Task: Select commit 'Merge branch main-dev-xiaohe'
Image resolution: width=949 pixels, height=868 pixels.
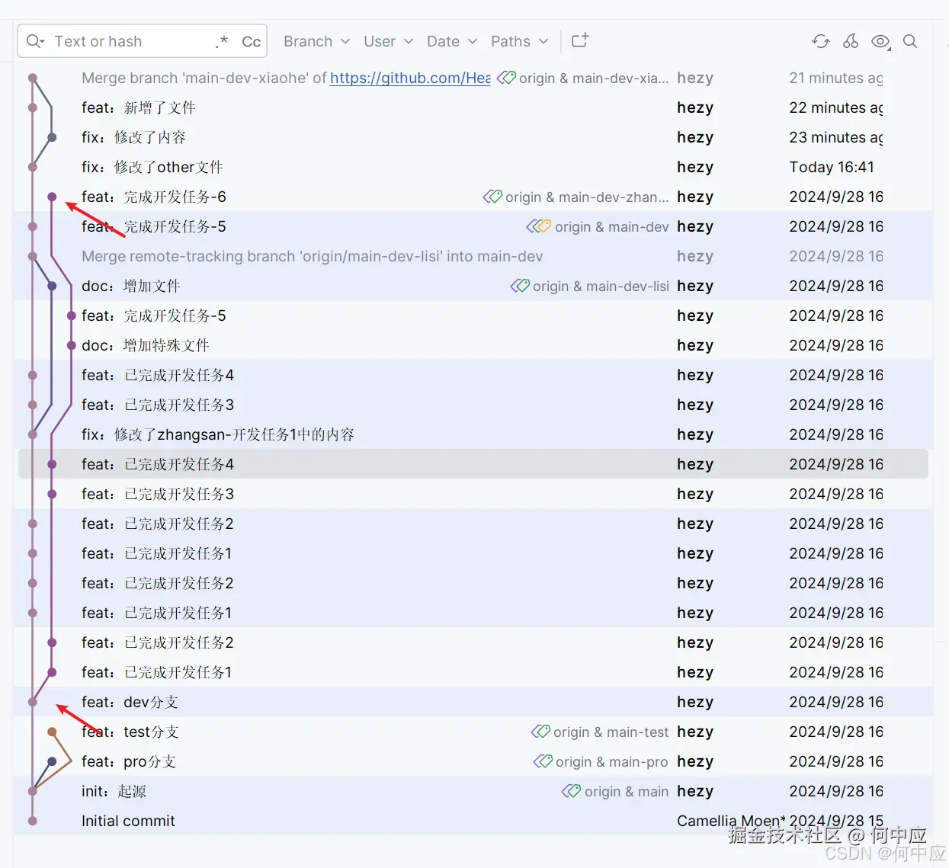Action: tap(473, 78)
